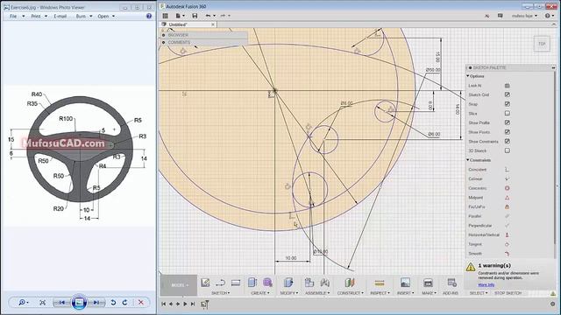Toggle the Sketch Grid checkbox
The image size is (561, 315).
coord(507,94)
